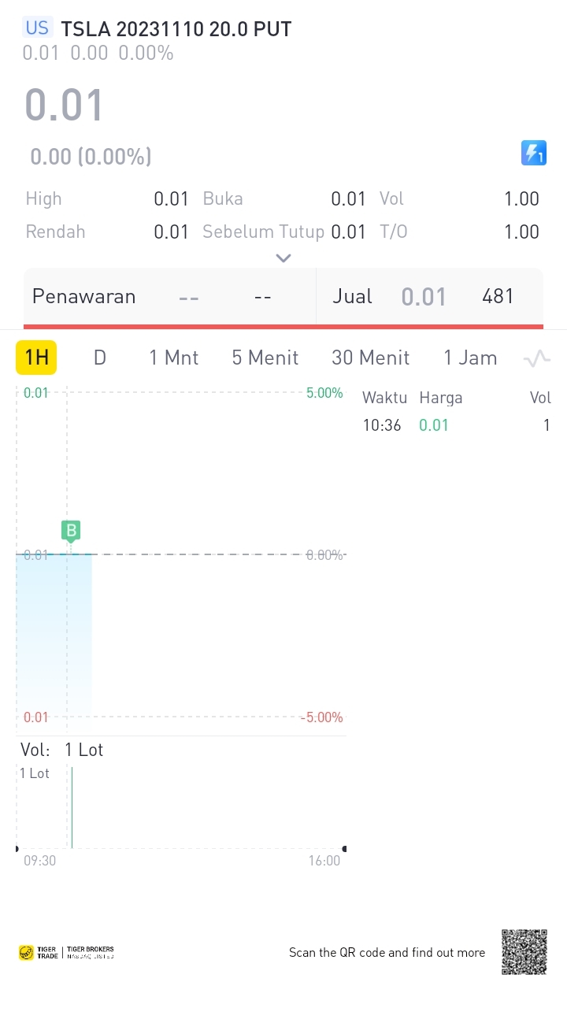567x1034 pixels.
Task: Click the red bid-ask ratio bar
Action: 283,326
